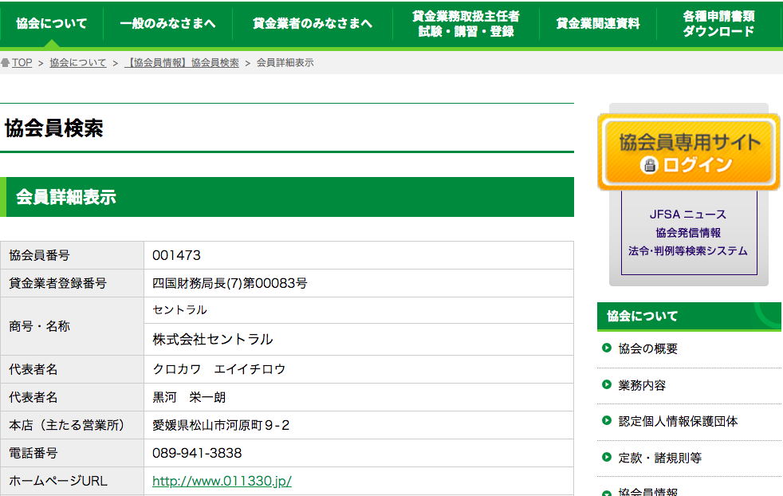Click the home icon beside TOP breadcrumb

6,63
